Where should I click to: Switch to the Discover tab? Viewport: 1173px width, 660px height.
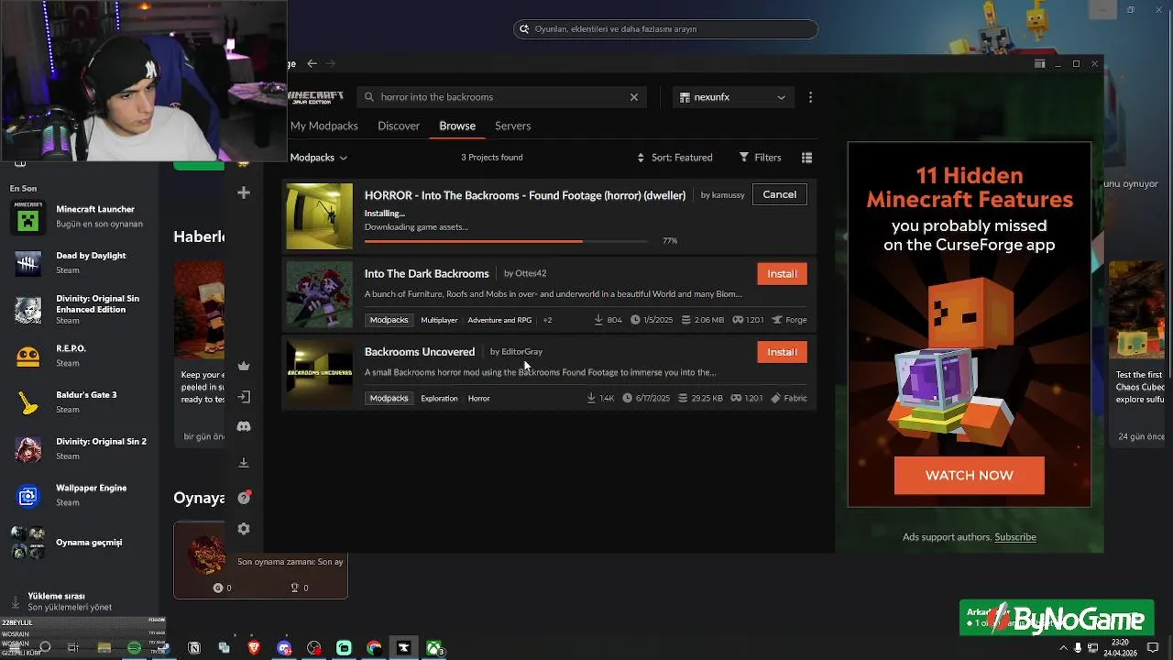click(x=399, y=126)
